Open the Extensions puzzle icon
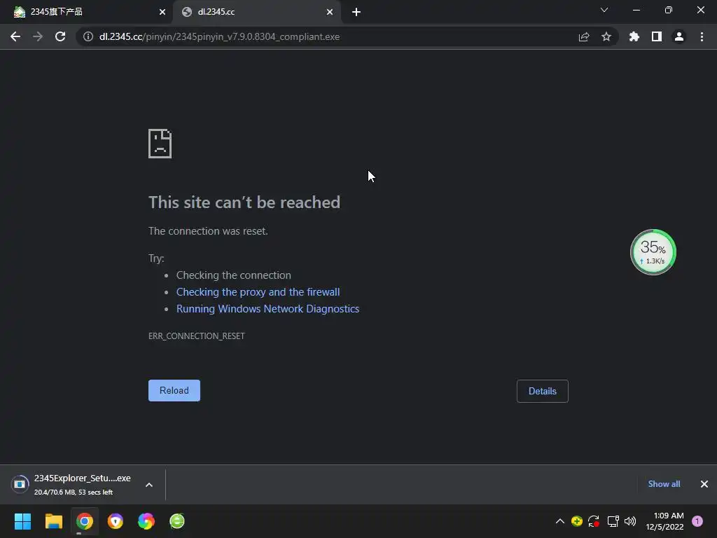The image size is (717, 538). [634, 36]
